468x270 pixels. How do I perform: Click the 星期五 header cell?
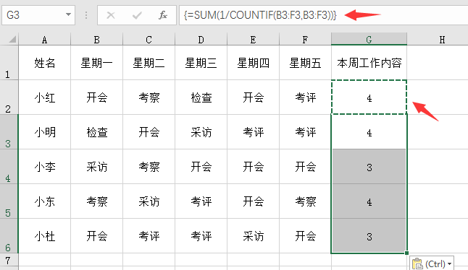pos(305,62)
